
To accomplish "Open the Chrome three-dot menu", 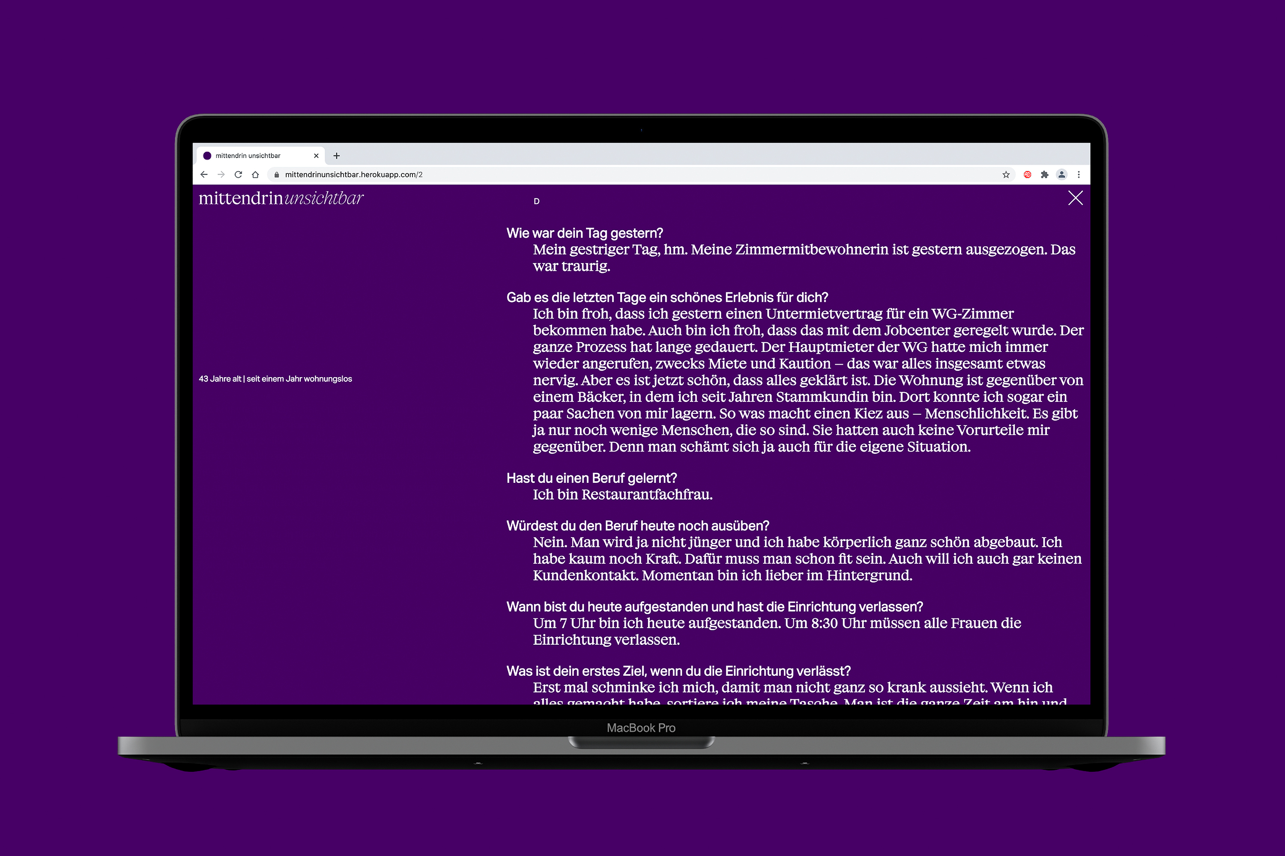I will click(1079, 175).
